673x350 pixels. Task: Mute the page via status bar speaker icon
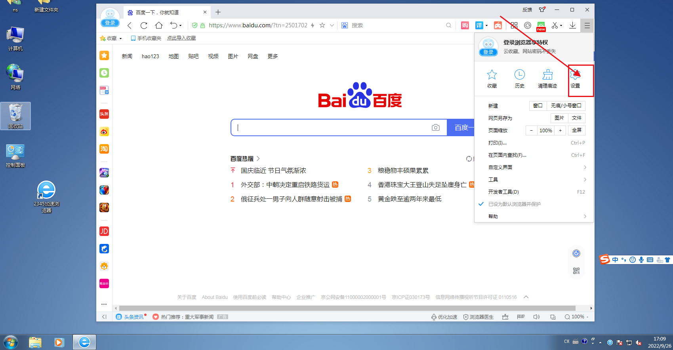click(x=537, y=317)
